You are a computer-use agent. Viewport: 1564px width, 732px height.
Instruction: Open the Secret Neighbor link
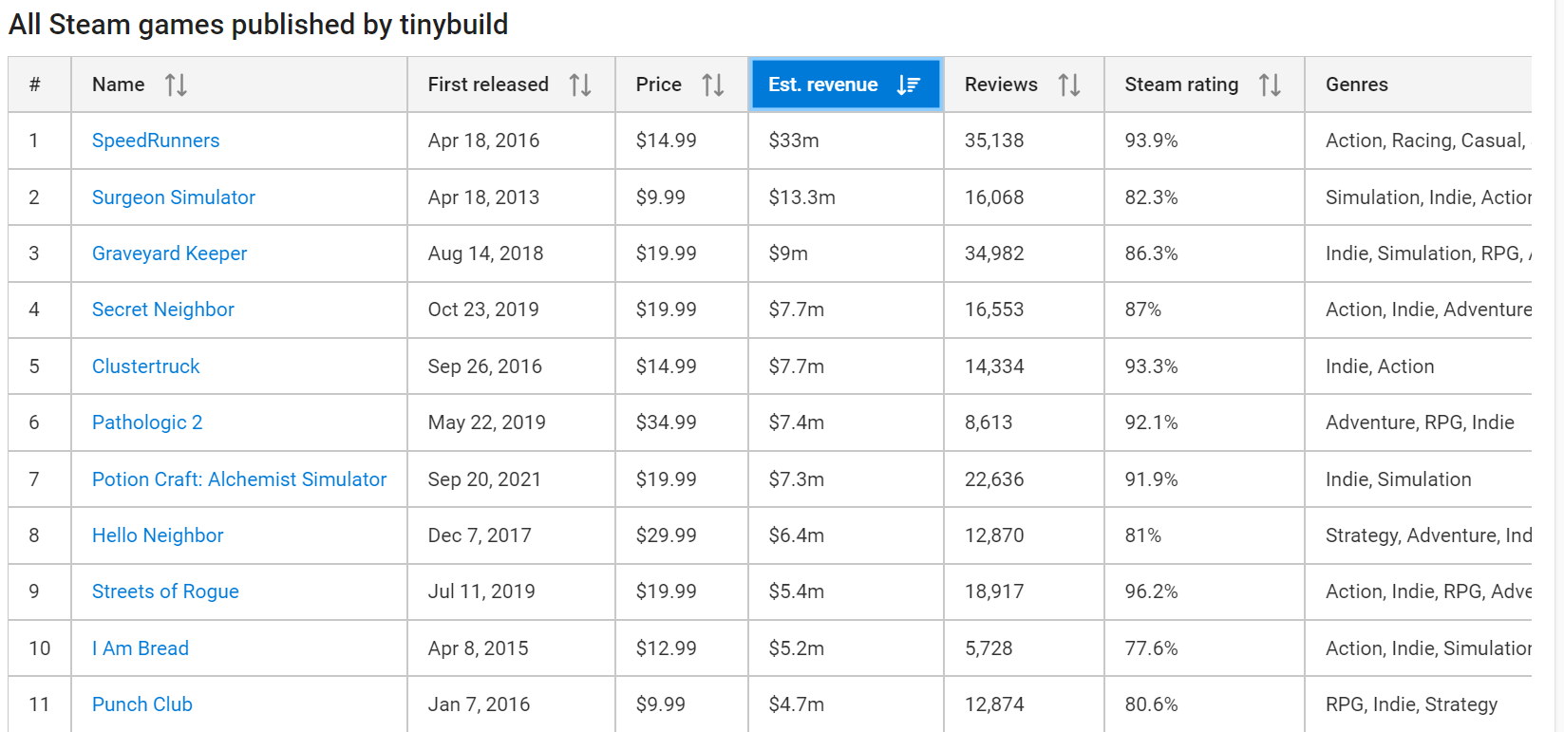tap(163, 310)
